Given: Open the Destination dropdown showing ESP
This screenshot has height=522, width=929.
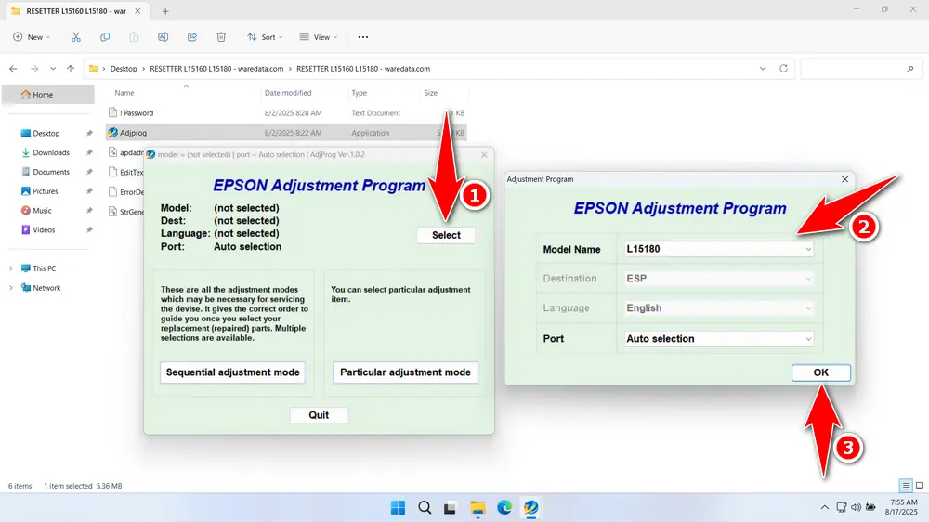Looking at the screenshot, I should 719,279.
